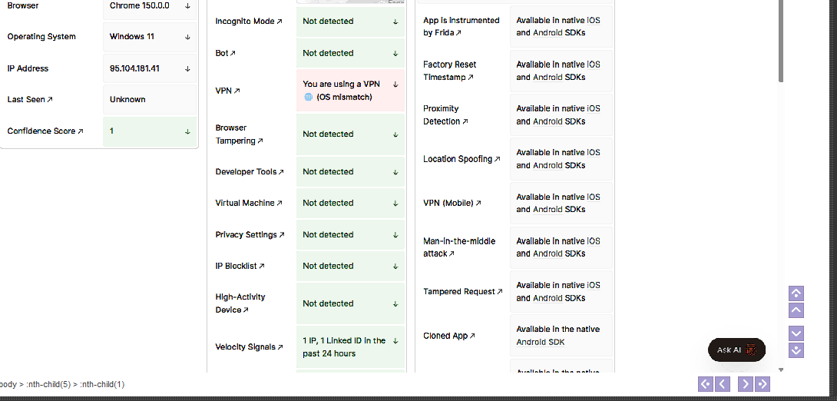Open iOS link in Tampered Request row
Image resolution: width=837 pixels, height=401 pixels.
pyautogui.click(x=594, y=285)
